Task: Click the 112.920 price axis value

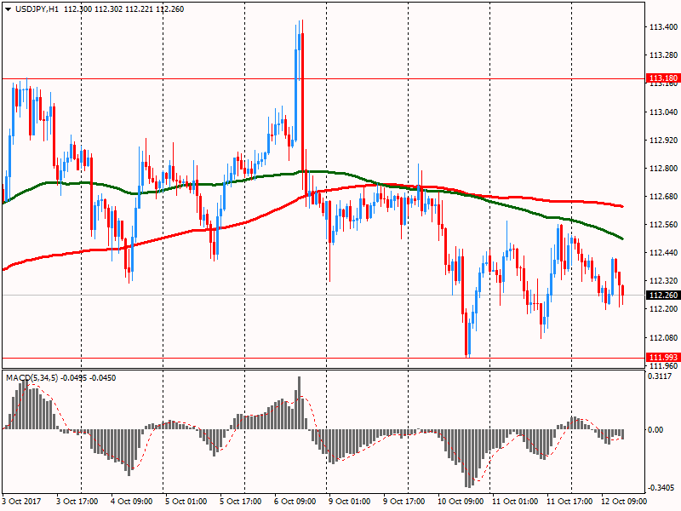Action: coord(663,141)
